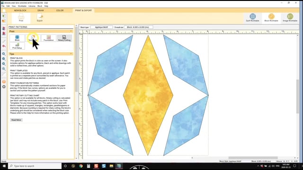This screenshot has height=170, width=303.
Task: Click the Export ribbon icon
Action: point(40,18)
